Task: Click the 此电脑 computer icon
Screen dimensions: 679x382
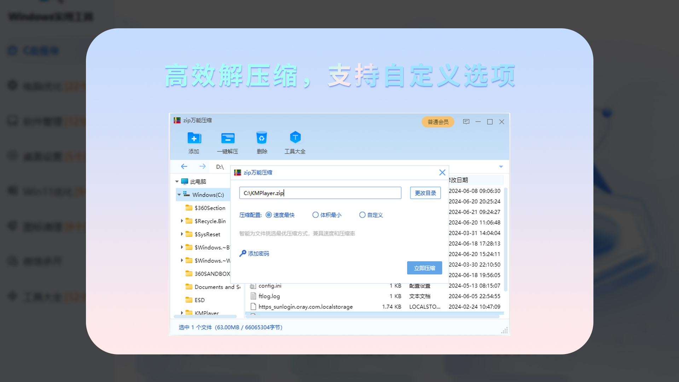Action: (185, 181)
